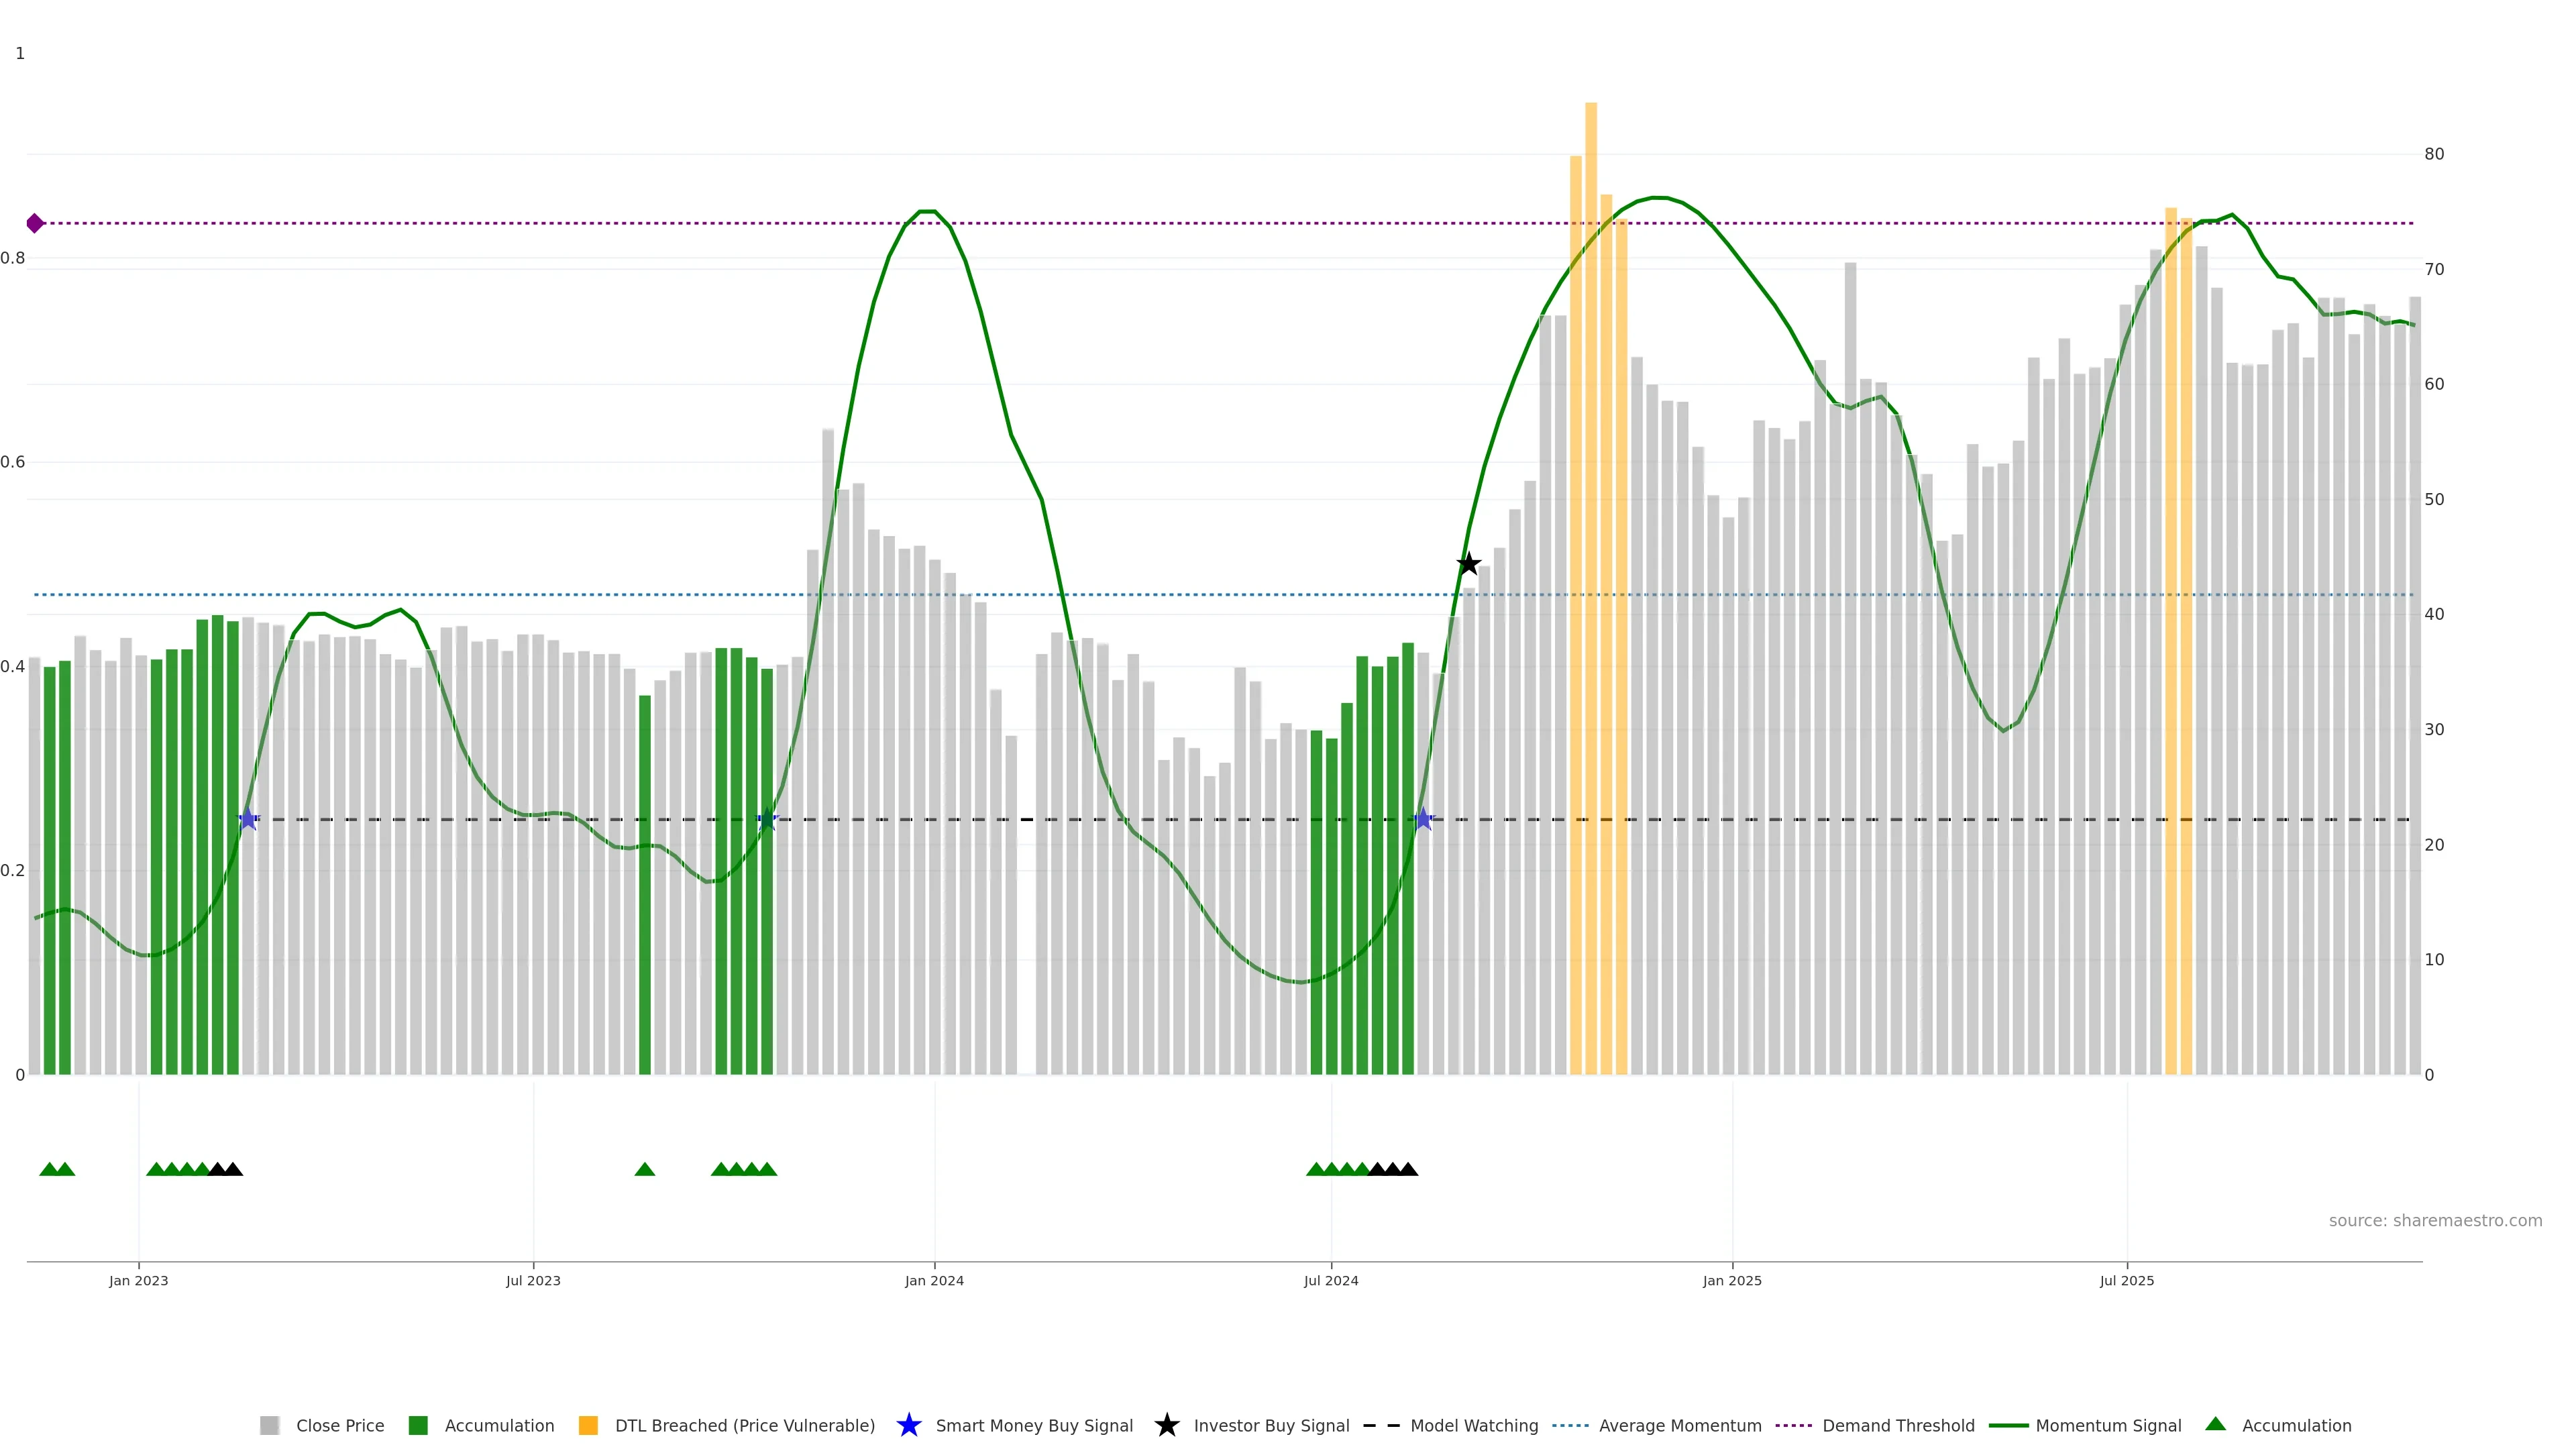Click the lone green triangle near Aug 2023

point(645,1169)
